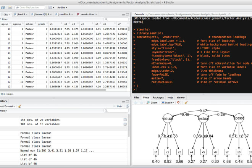Viewport: 252px width, 168px height.
Task: Sort by the x4 column header
Action: (x=87, y=24)
